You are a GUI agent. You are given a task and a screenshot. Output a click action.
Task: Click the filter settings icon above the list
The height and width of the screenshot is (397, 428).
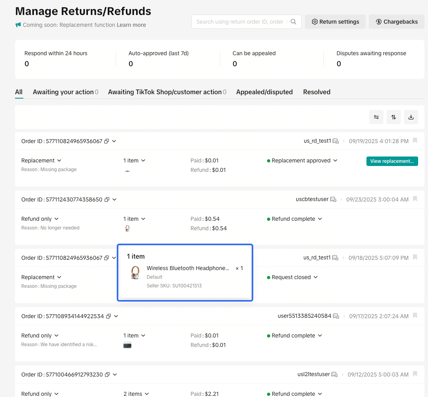(x=376, y=117)
